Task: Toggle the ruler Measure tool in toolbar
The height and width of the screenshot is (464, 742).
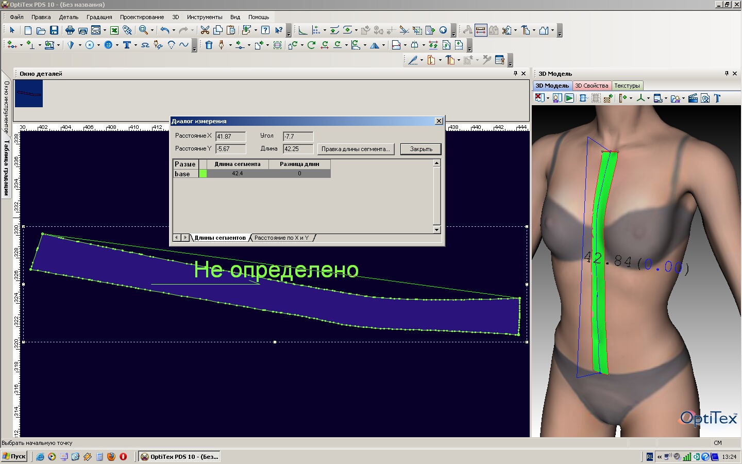Action: tap(480, 30)
